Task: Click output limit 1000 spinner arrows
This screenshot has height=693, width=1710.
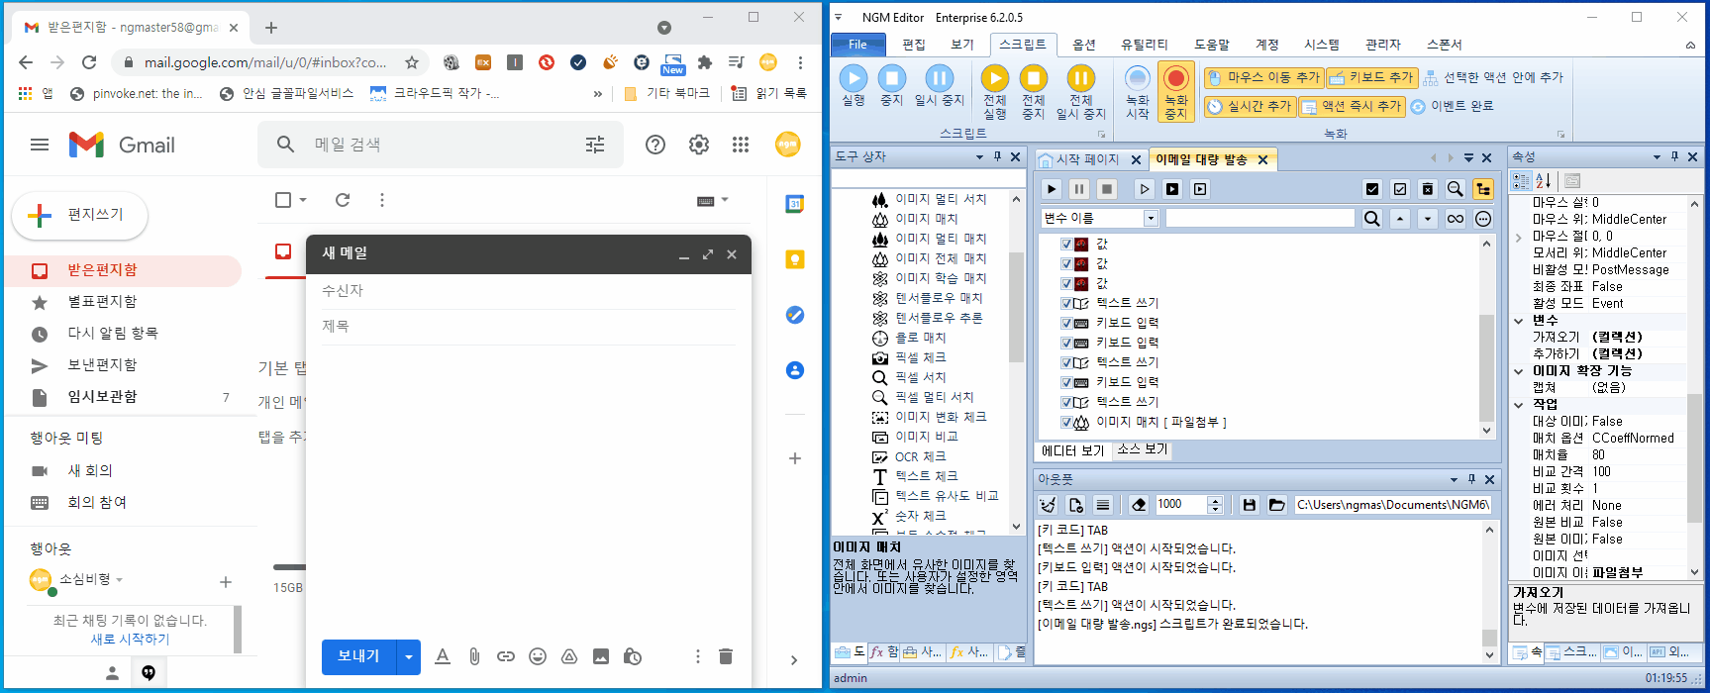Action: coord(1215,505)
